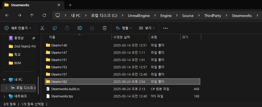
Task: Expand chevron after ThirdParty breadcrumb
Action: point(226,16)
